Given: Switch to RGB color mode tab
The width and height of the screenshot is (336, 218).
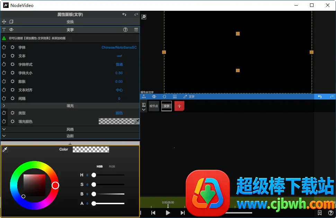Looking at the screenshot, I should (112, 167).
